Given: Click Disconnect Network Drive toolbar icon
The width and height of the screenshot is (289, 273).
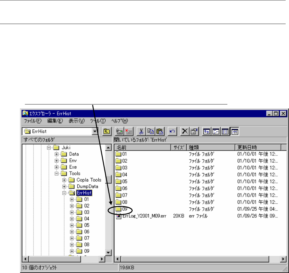Looking at the screenshot, I should pos(128,131).
